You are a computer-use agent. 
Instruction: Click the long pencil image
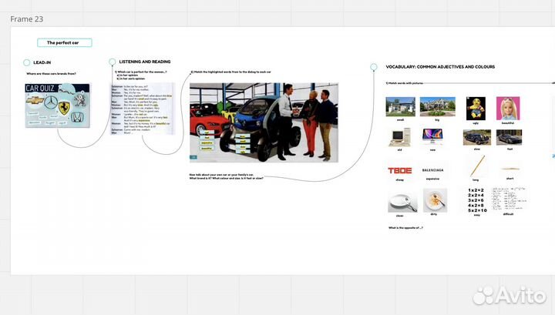tap(477, 166)
